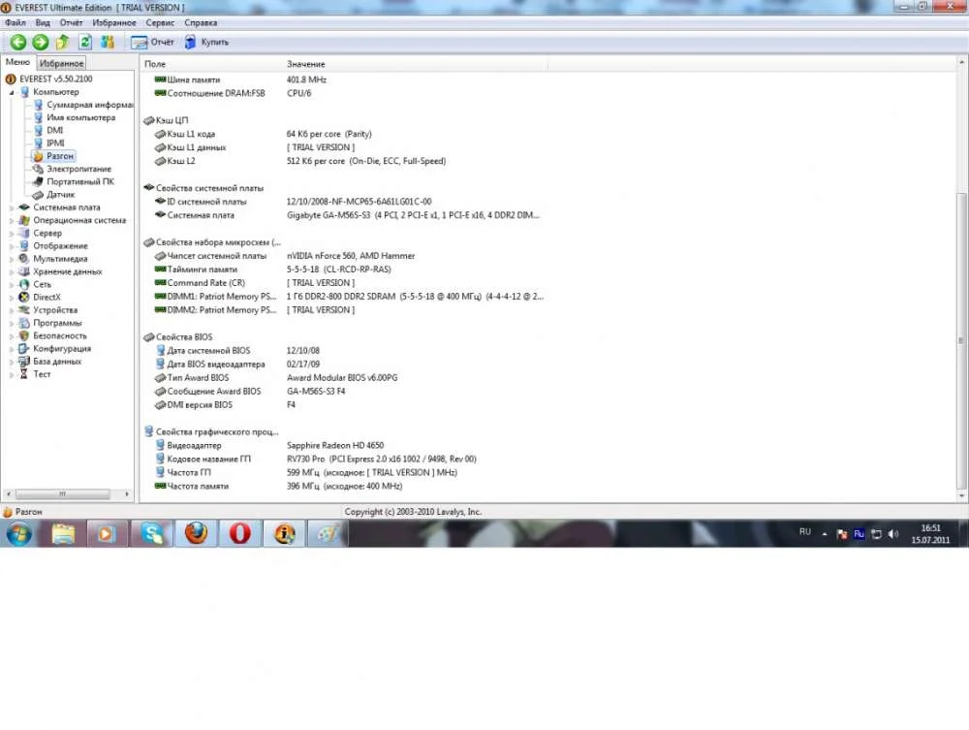This screenshot has height=730, width=969.
Task: Select the Тайминги памяти row
Action: [x=273, y=270]
